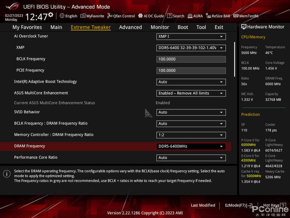The width and height of the screenshot is (290, 218).
Task: Set ASUS MultiCore Enhancement option
Action: coord(191,93)
